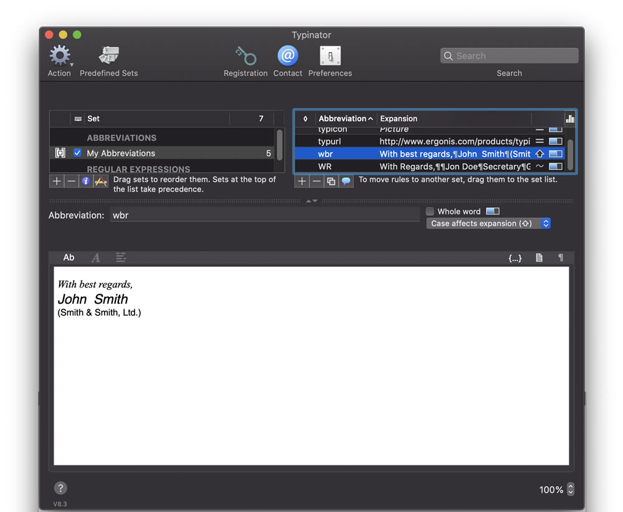The width and height of the screenshot is (623, 512).
Task: Toggle whole word indicator on wbr row
Action: (x=556, y=154)
